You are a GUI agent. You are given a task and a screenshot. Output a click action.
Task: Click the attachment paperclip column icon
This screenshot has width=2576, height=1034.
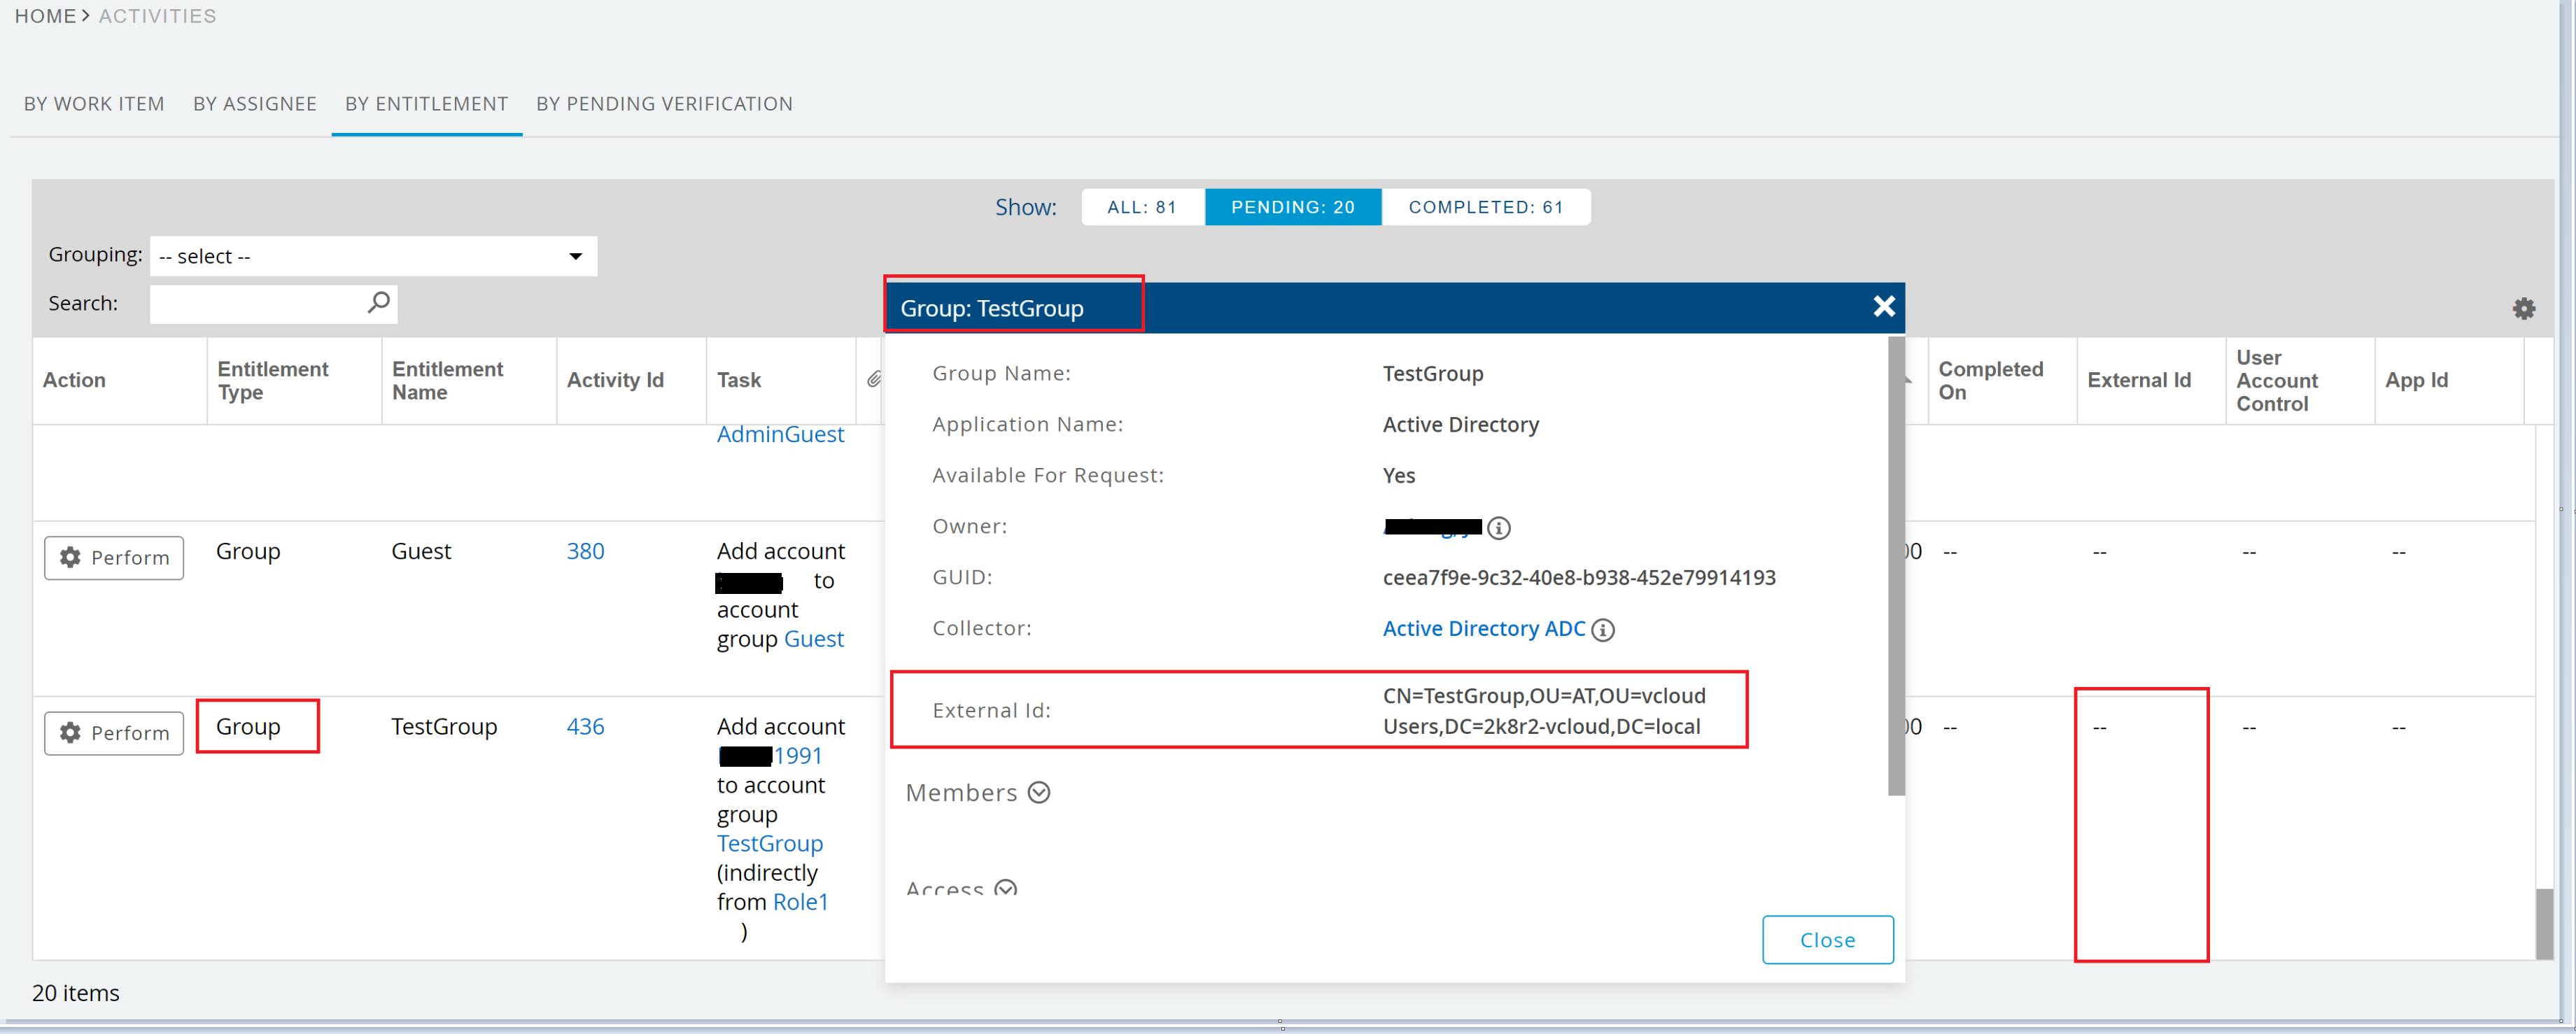point(873,379)
